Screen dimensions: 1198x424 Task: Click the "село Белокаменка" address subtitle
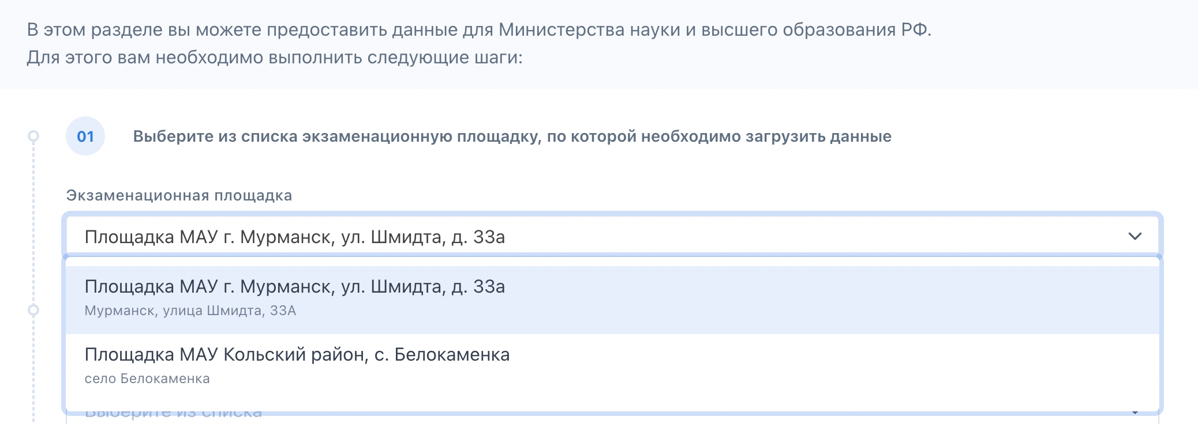[147, 379]
